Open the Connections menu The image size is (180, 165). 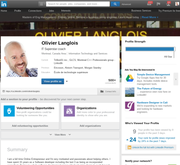coord(35,11)
